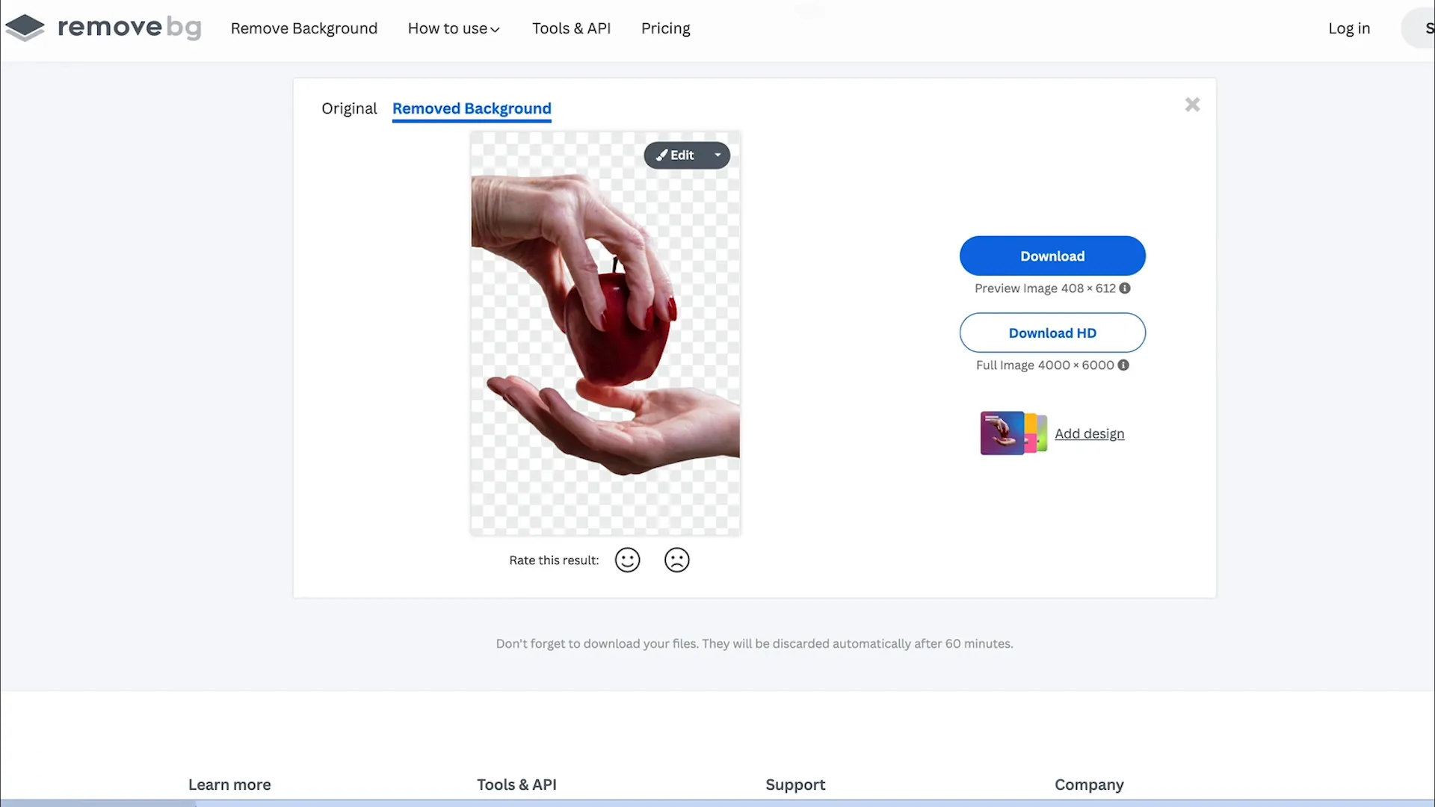Go to the Pricing page

665,28
